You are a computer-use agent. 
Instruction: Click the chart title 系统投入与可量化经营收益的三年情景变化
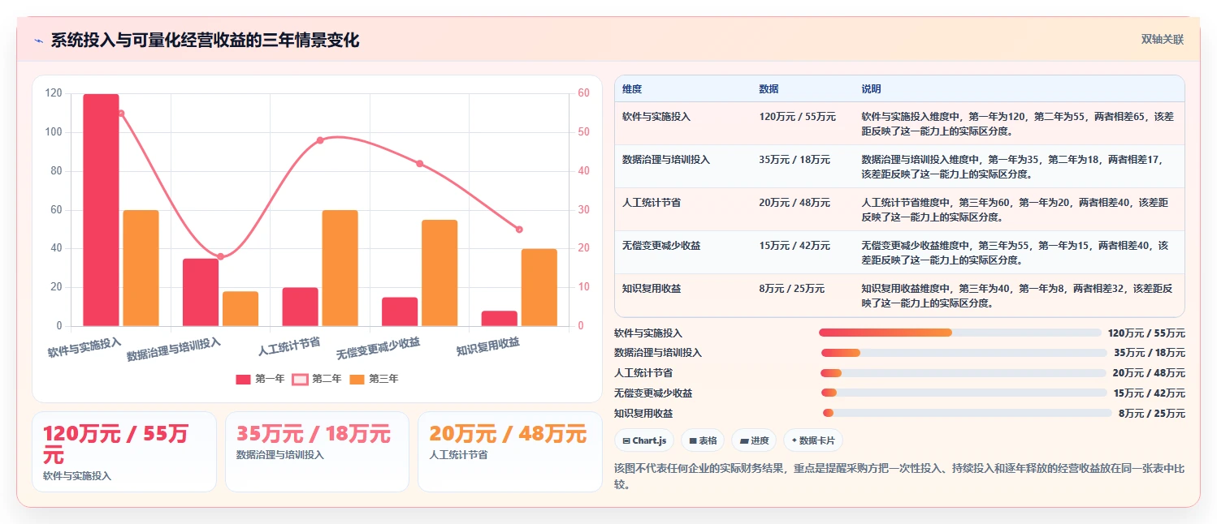(x=205, y=41)
